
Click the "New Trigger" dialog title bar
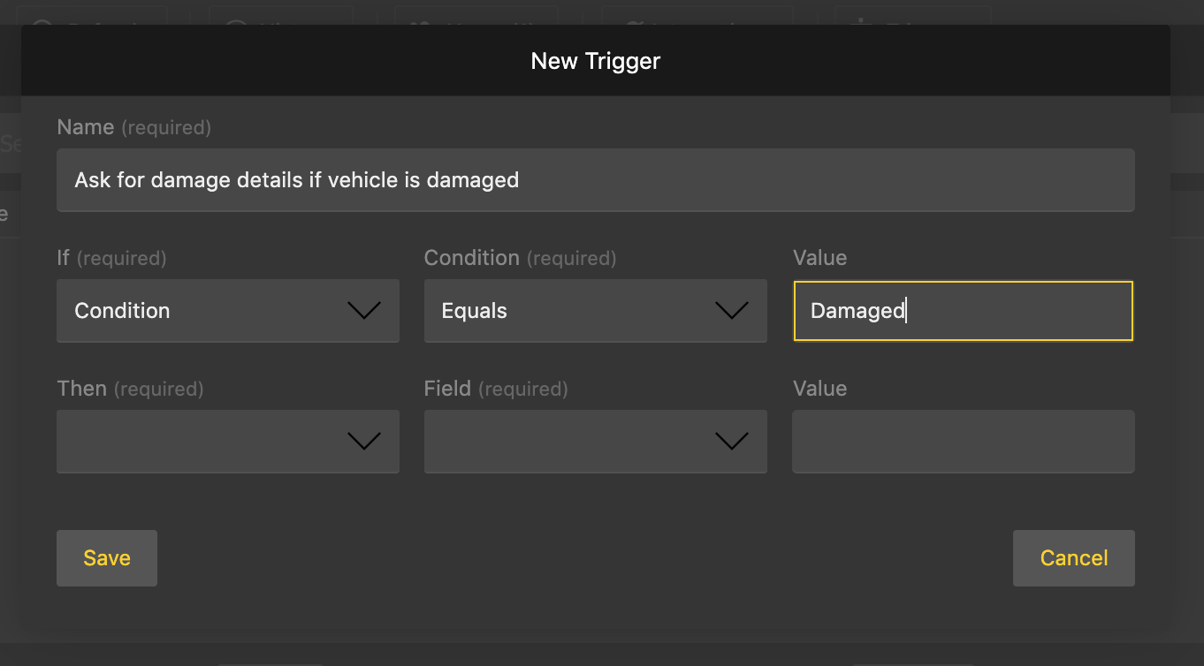(x=595, y=61)
